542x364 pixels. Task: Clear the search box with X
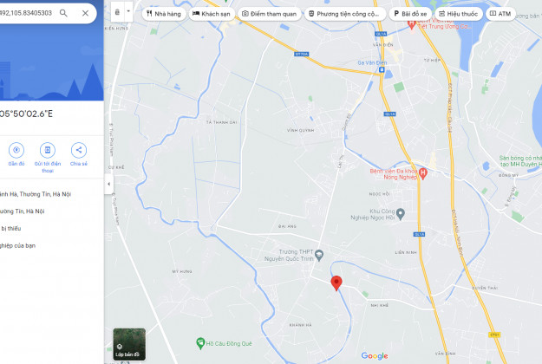tap(85, 13)
